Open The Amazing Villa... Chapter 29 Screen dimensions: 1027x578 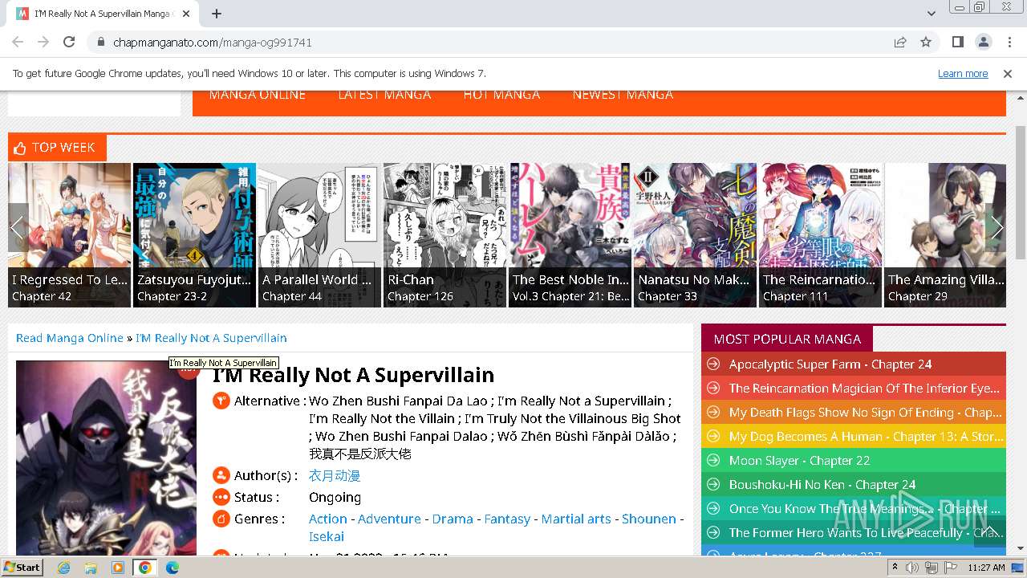pyautogui.click(x=917, y=296)
